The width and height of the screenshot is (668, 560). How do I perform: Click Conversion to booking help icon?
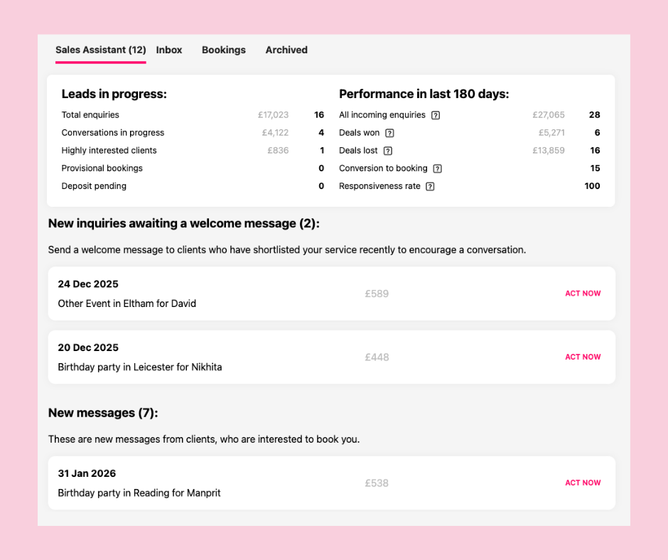point(438,168)
